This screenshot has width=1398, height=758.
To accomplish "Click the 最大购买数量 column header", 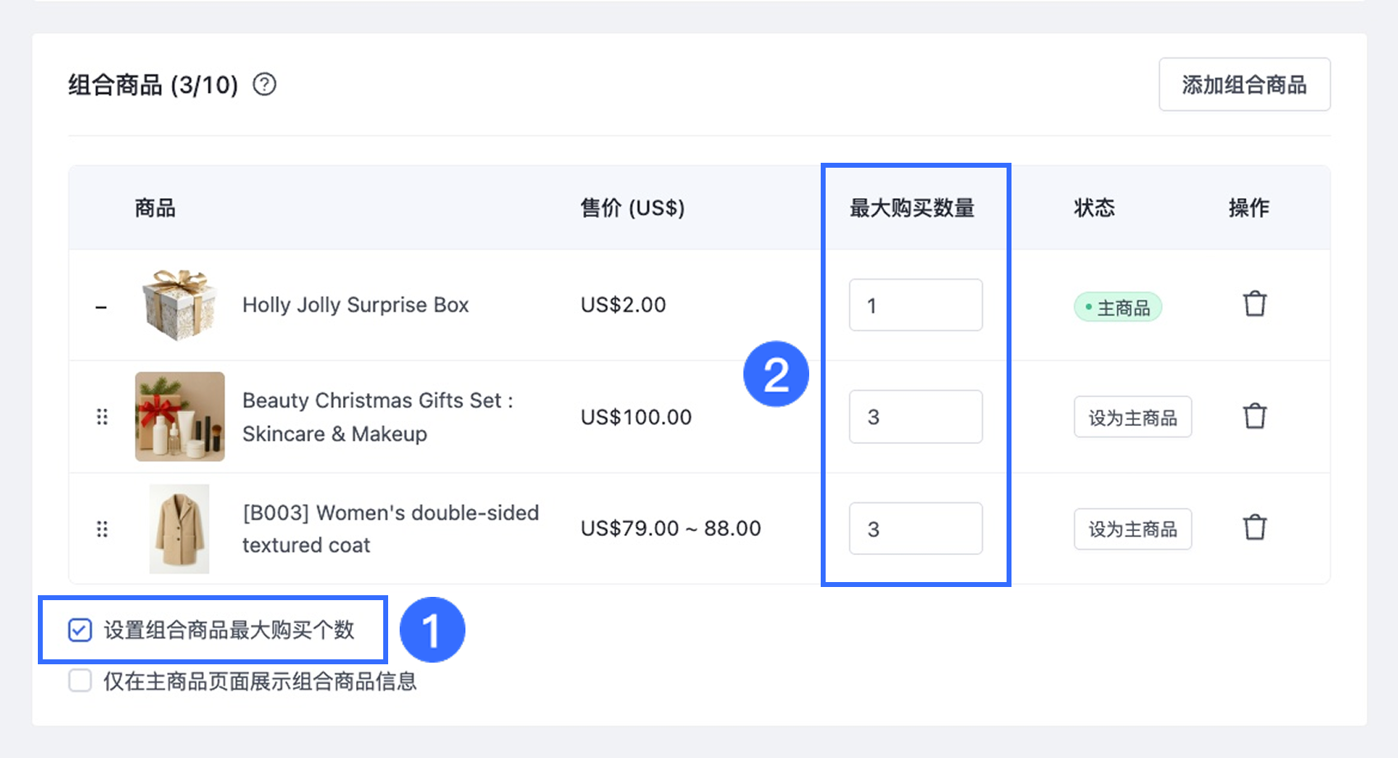I will pos(911,208).
